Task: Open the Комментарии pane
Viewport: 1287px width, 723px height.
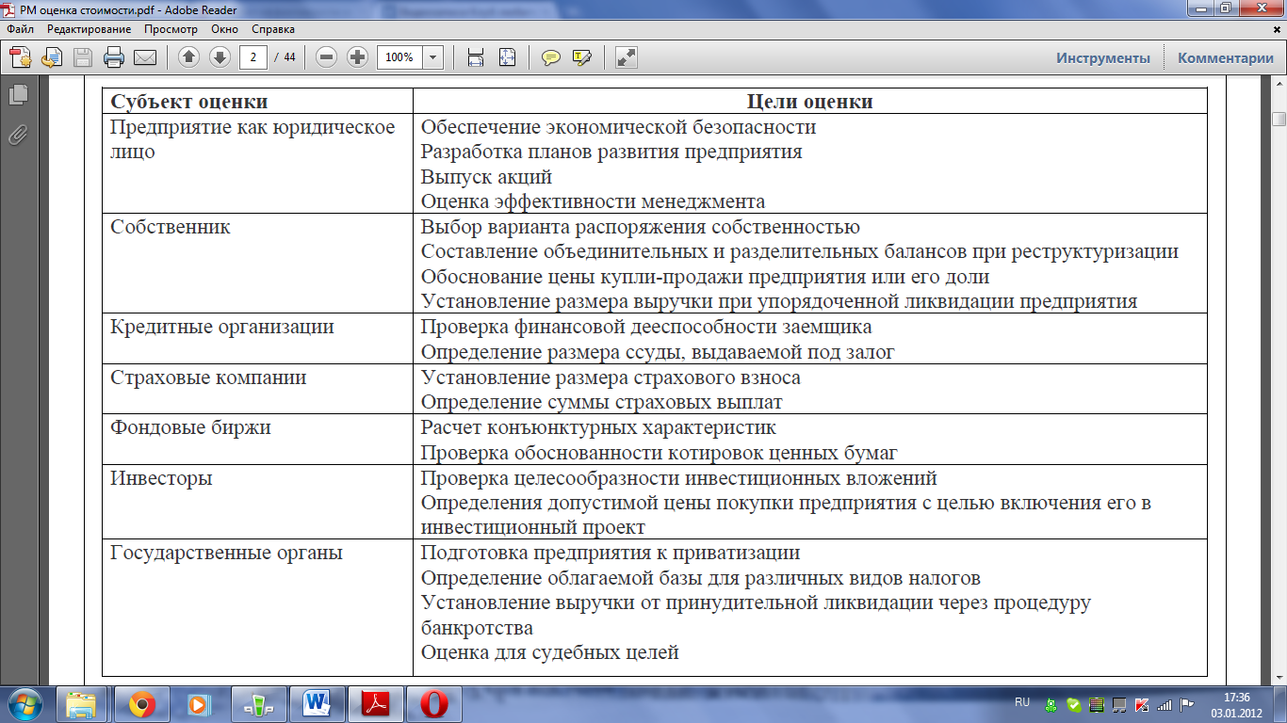Action: tap(1226, 57)
